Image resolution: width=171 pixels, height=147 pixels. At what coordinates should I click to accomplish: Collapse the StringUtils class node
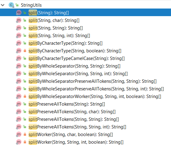3,5
